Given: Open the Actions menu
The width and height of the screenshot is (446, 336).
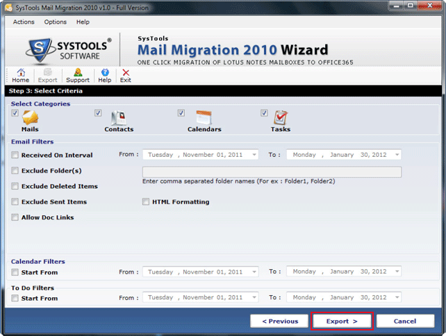Looking at the screenshot, I should pos(24,22).
